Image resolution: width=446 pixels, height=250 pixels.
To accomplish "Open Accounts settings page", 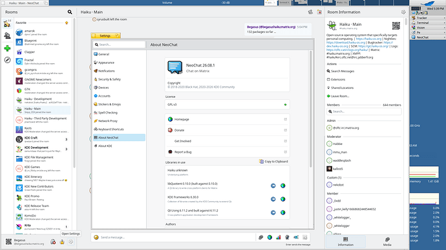I will click(x=119, y=96).
